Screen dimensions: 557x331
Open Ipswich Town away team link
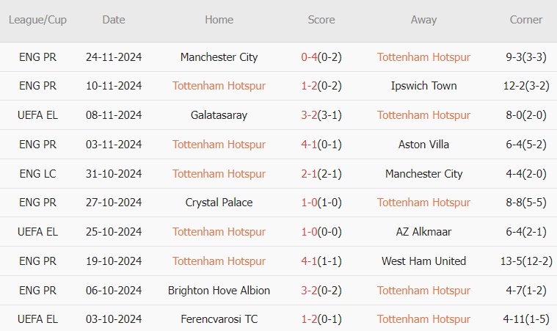pyautogui.click(x=423, y=86)
